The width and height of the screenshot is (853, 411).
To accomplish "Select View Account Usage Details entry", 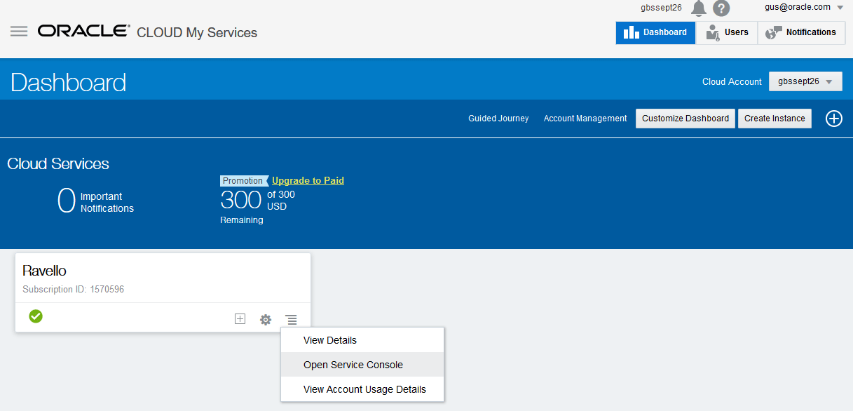I will [362, 389].
